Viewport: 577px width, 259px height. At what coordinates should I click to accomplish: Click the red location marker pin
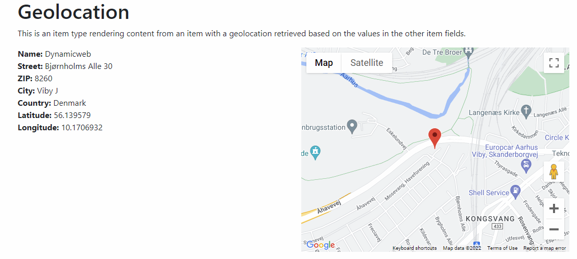point(435,137)
